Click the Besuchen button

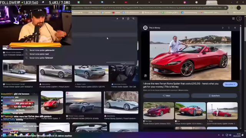click(x=230, y=84)
